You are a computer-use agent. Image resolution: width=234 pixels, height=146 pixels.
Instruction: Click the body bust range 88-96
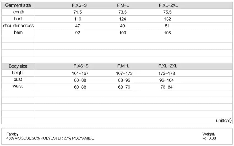[x=123, y=80]
